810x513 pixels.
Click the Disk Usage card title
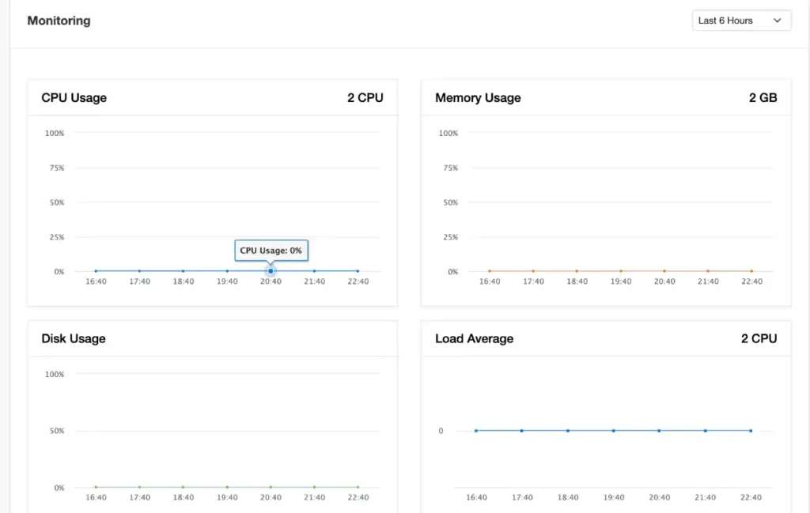[x=74, y=338]
